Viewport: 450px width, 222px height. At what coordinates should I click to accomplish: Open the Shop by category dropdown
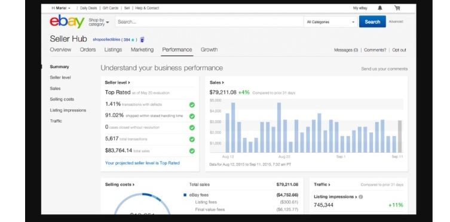99,22
